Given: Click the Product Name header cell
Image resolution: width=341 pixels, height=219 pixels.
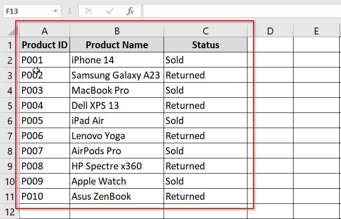Looking at the screenshot, I should point(117,45).
